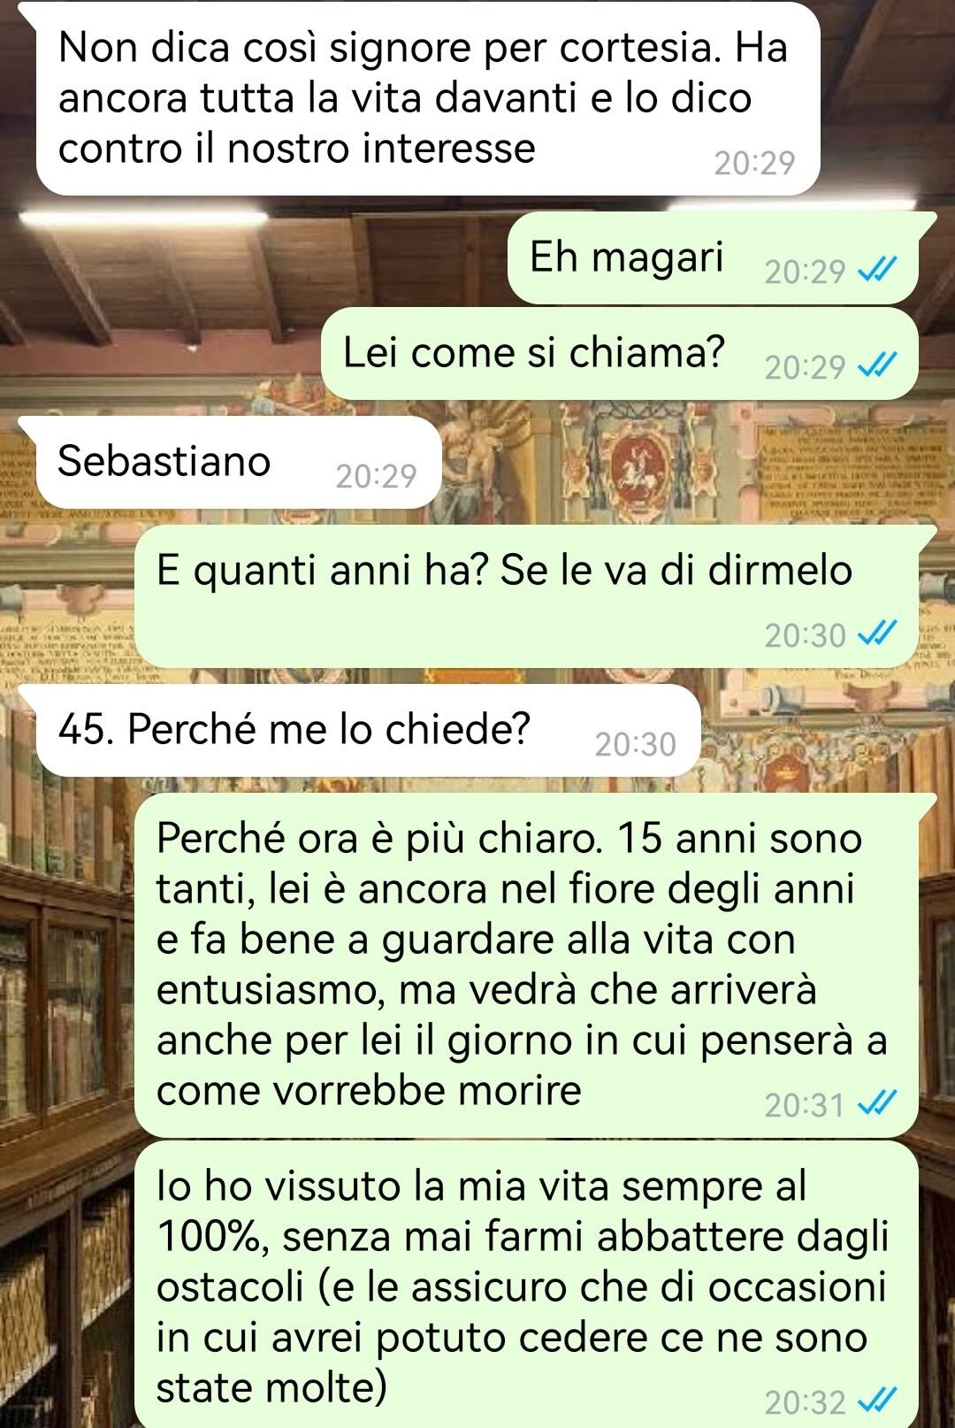
Task: Tap the 20:29 timestamp of the first received message
Action: [x=754, y=163]
